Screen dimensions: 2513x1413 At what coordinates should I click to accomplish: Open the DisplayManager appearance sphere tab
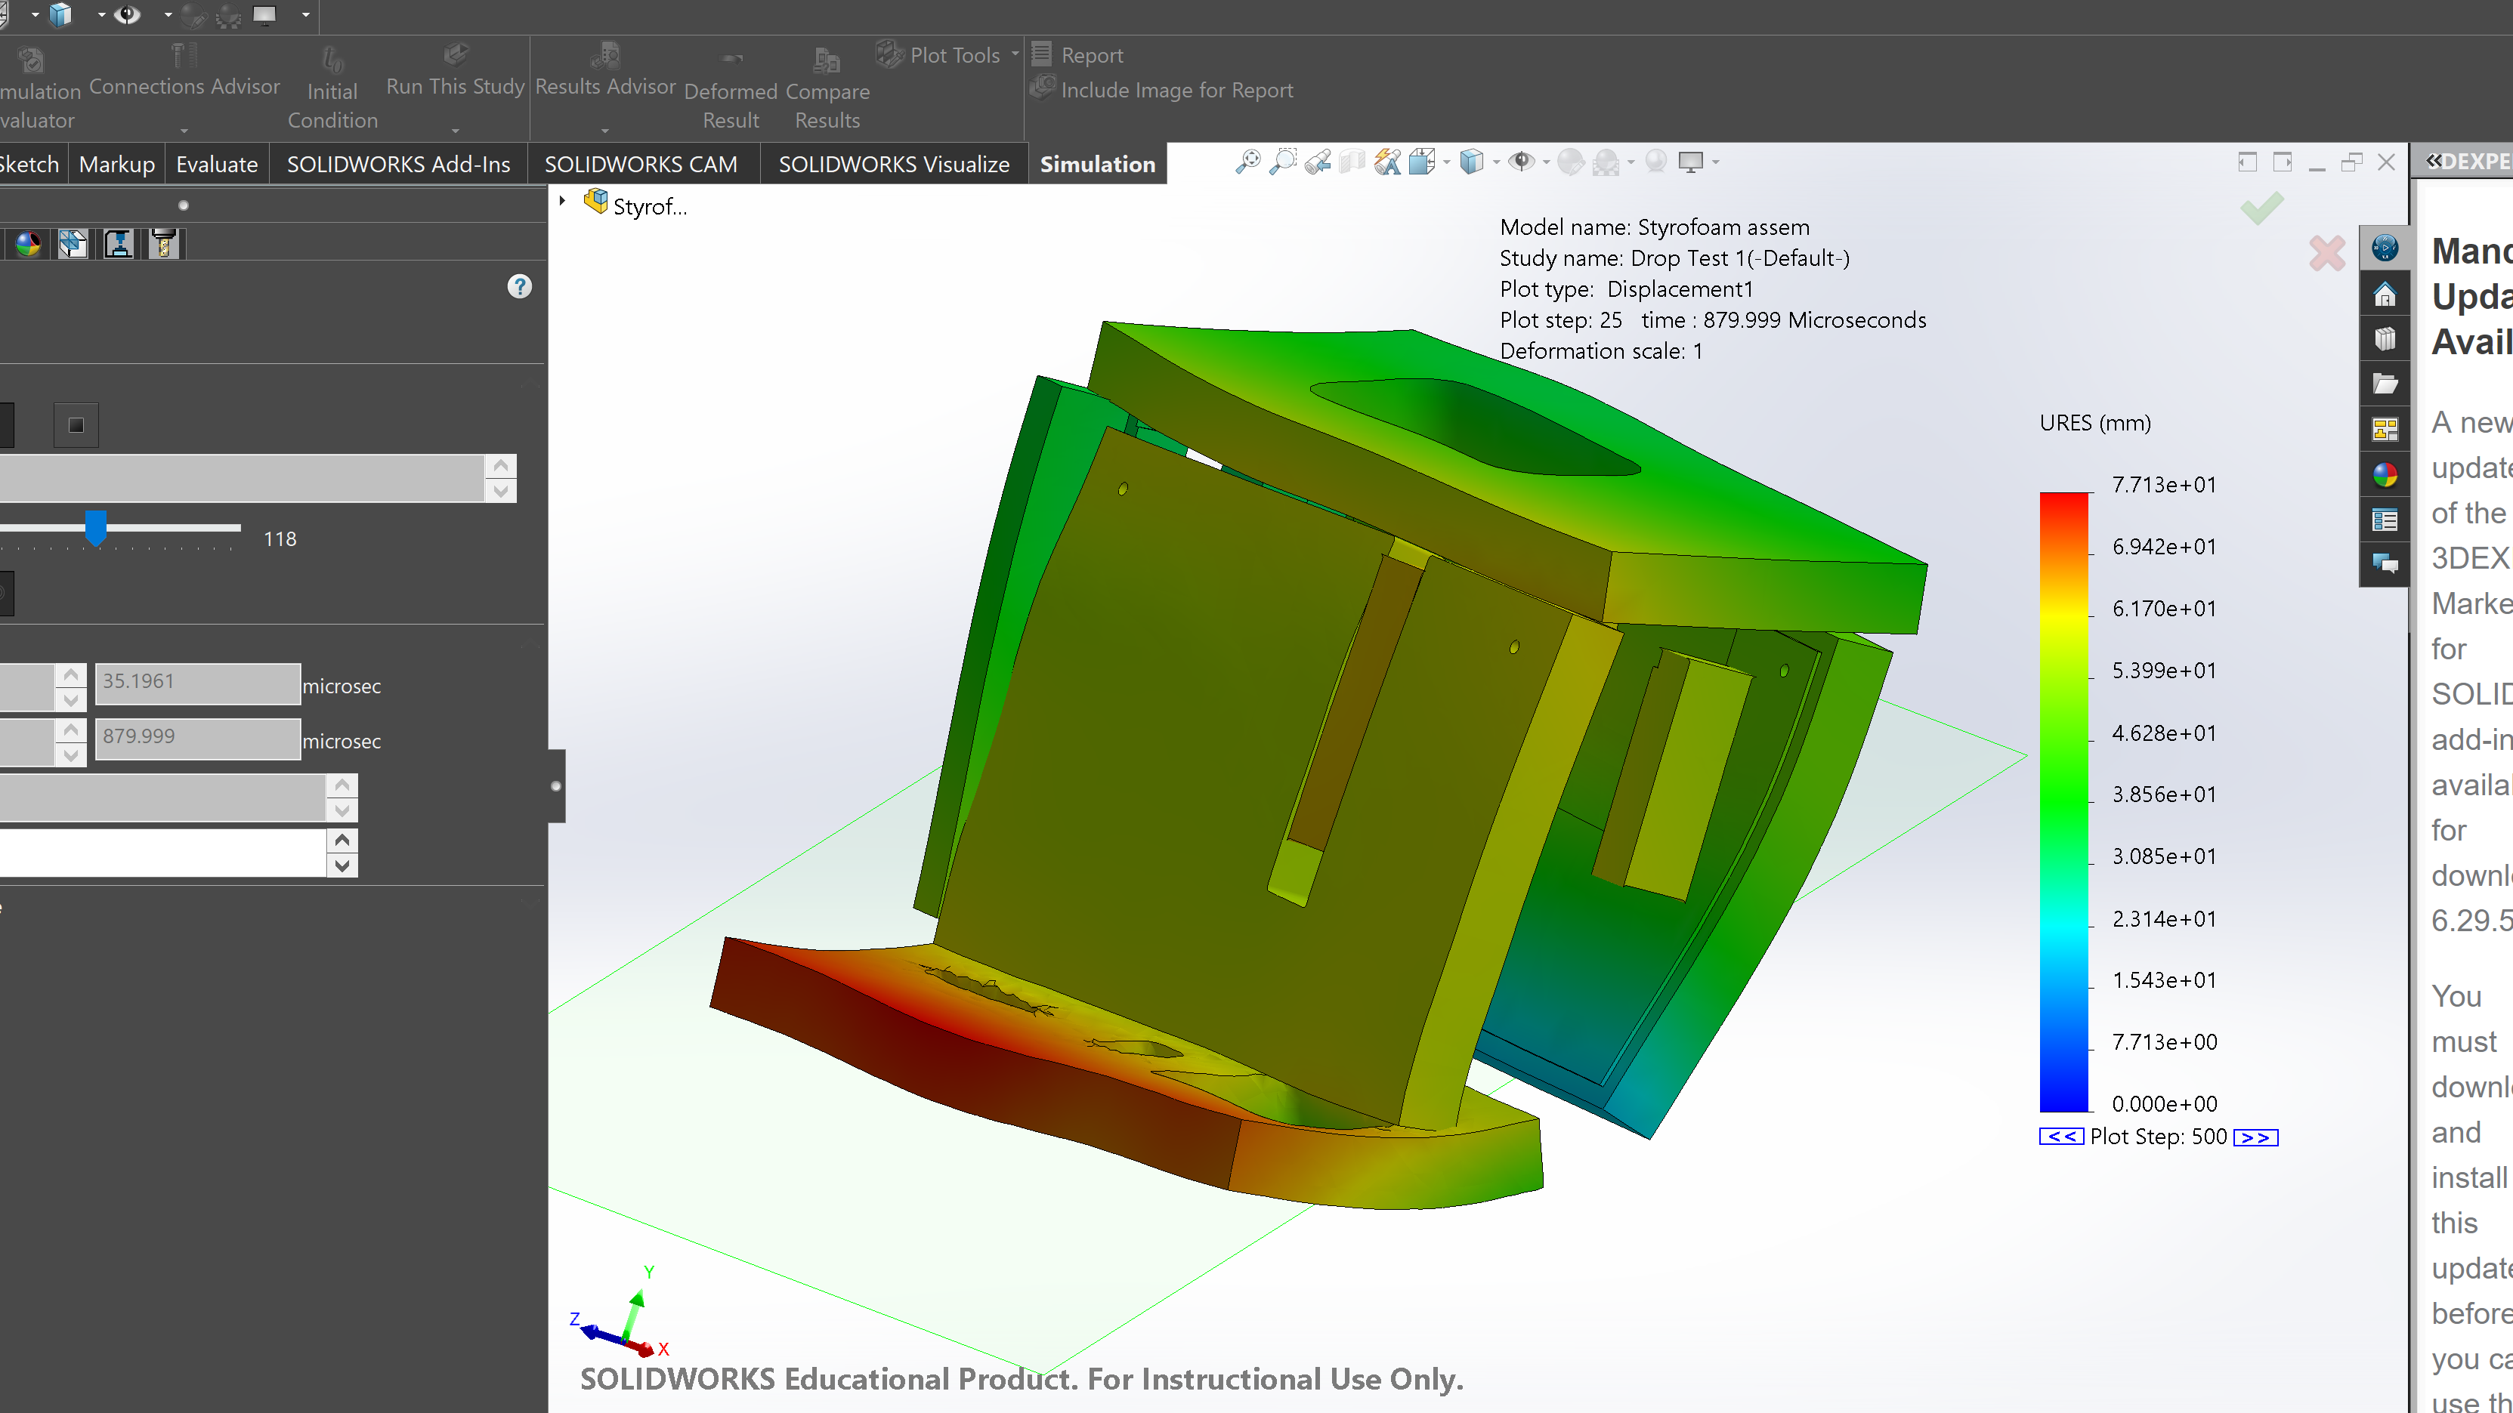click(28, 244)
